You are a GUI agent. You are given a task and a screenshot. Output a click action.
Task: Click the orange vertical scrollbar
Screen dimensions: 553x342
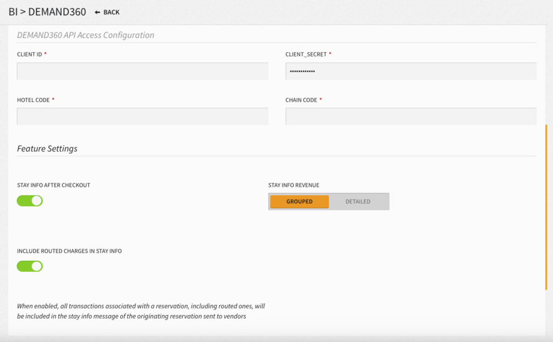[x=546, y=207]
